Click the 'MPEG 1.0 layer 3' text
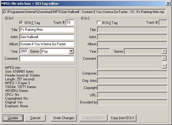The height and width of the screenshot is (125, 172). [18, 83]
